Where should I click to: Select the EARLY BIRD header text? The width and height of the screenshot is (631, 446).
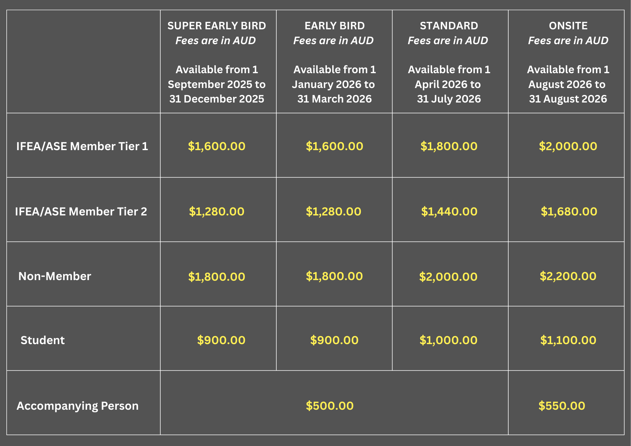pos(334,26)
